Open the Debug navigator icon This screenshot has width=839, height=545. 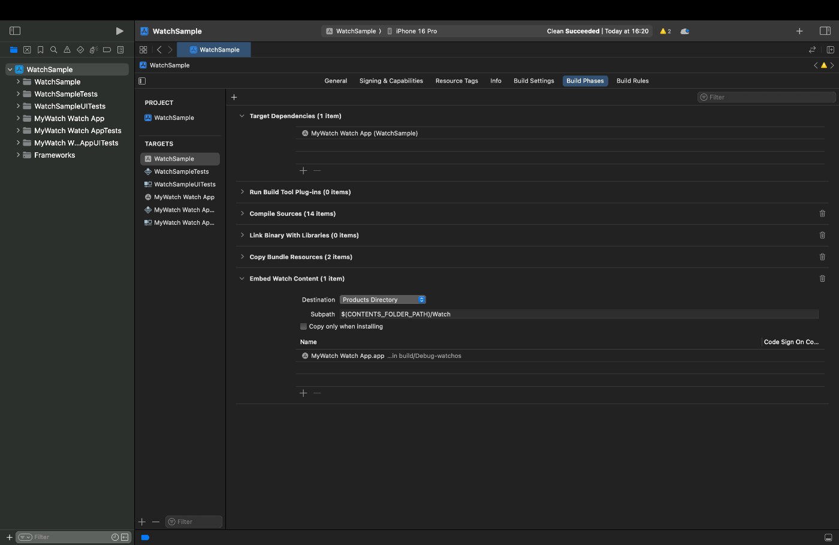point(93,50)
